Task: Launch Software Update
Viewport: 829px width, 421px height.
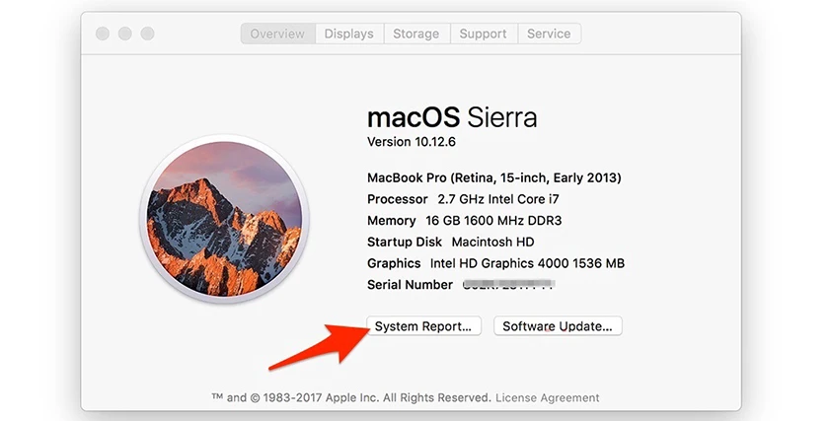Action: point(558,326)
